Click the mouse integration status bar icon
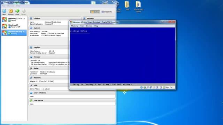The width and height of the screenshot is (223, 125). click(161, 87)
